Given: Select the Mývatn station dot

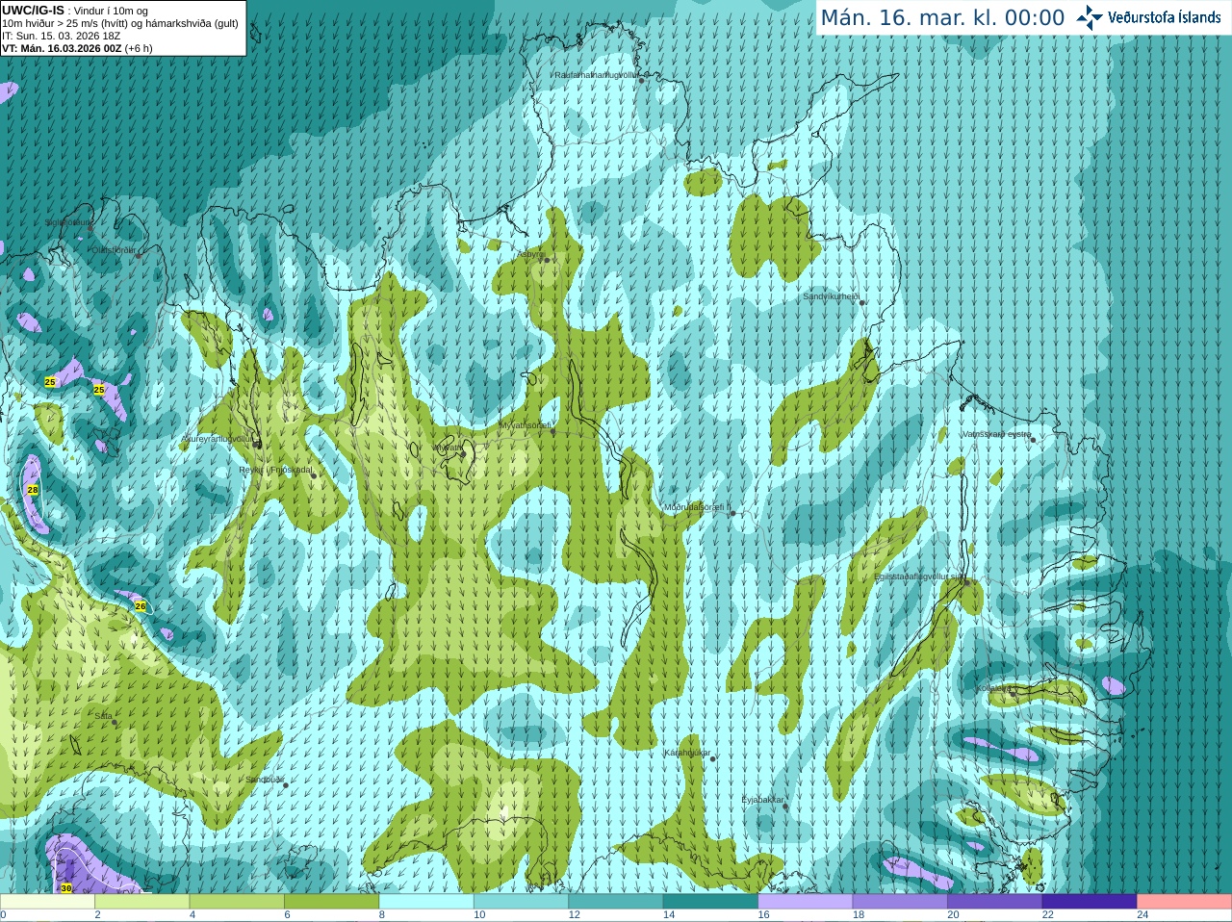Looking at the screenshot, I should pos(463,453).
